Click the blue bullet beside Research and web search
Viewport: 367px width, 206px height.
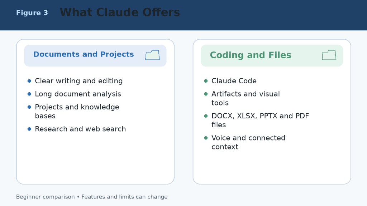[x=29, y=129]
